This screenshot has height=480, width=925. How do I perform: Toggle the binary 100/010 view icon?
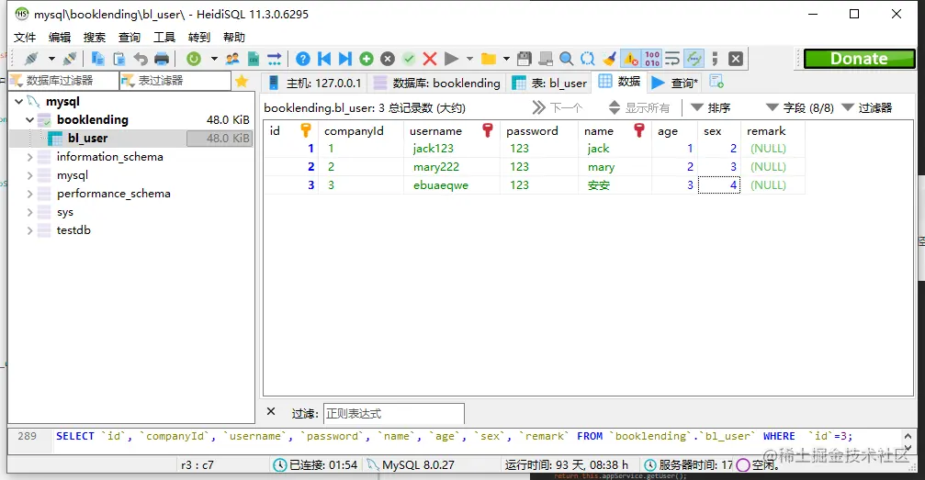pos(652,59)
